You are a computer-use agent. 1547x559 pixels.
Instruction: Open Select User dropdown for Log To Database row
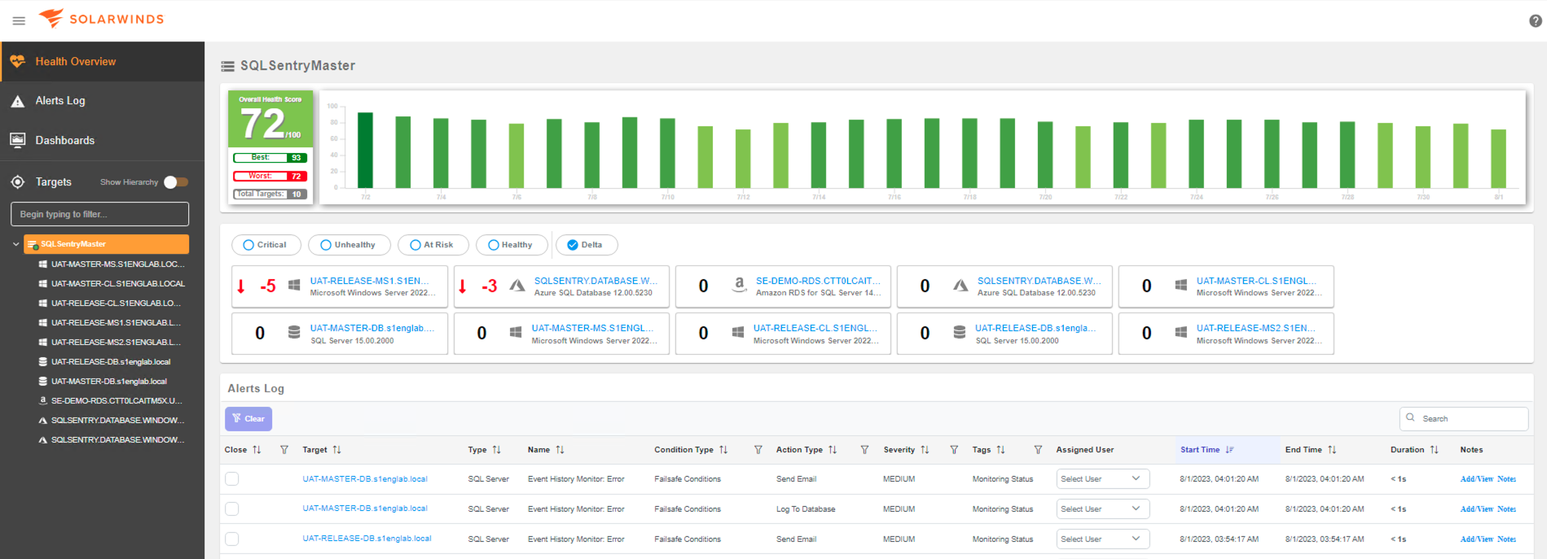(1103, 509)
